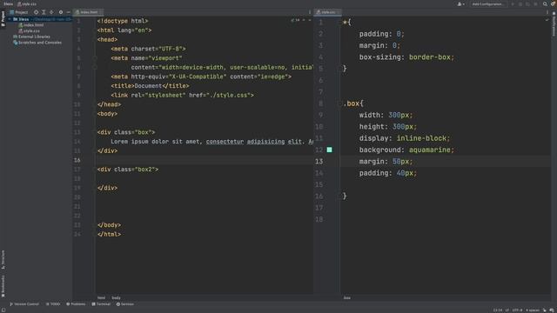Click line number 13 in CSS gutter
This screenshot has height=313, width=557.
(x=319, y=162)
